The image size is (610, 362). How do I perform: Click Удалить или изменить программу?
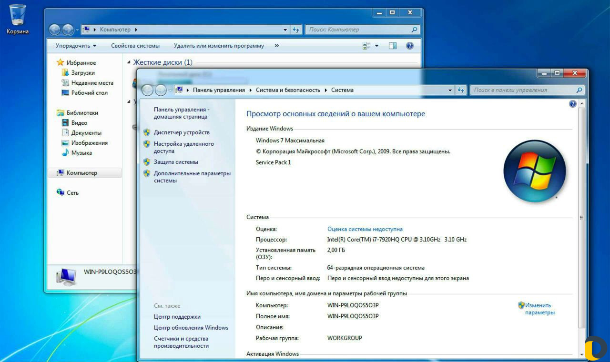219,46
